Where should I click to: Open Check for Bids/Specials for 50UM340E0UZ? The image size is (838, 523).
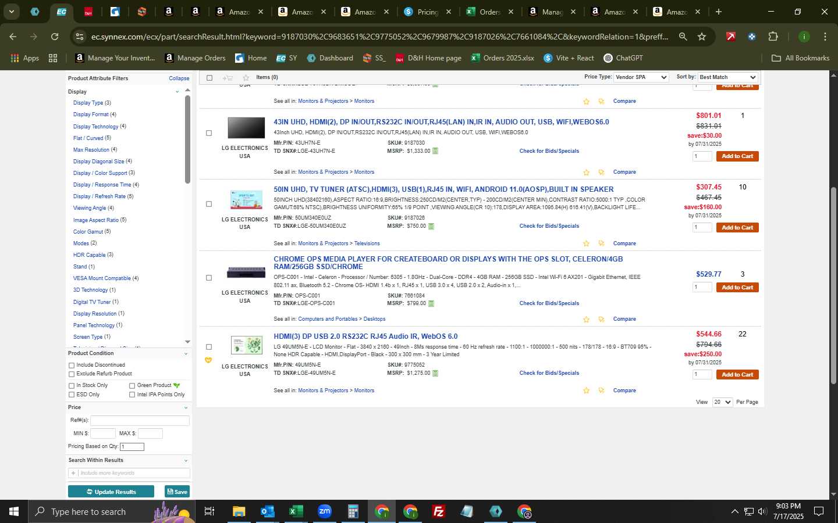point(549,226)
